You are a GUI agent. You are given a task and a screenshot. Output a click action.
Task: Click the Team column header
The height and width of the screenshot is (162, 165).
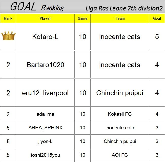point(120,18)
